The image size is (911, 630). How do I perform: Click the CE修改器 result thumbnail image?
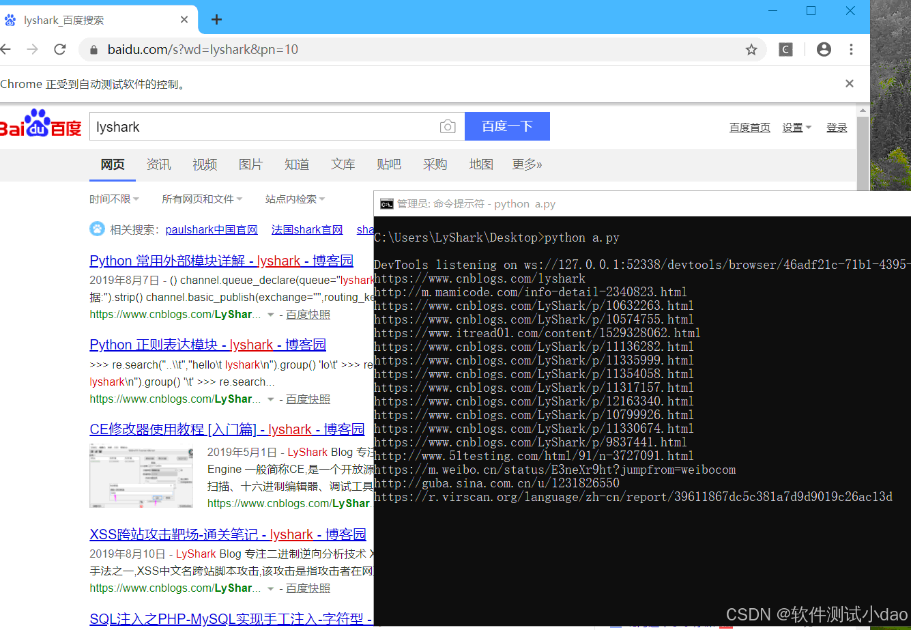(x=141, y=476)
